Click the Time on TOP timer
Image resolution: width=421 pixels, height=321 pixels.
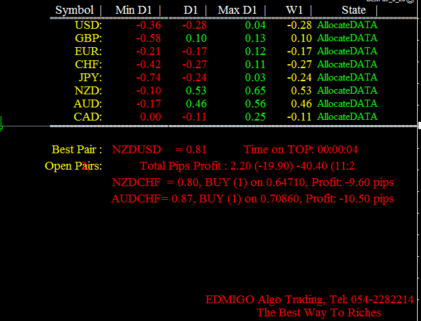[x=300, y=149]
